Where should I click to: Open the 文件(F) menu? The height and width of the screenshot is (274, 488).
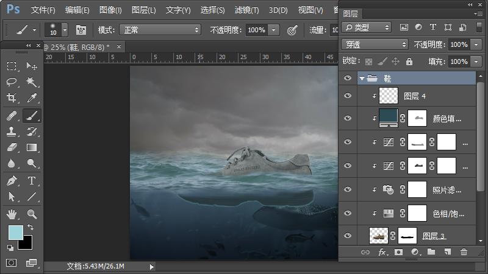(43, 10)
